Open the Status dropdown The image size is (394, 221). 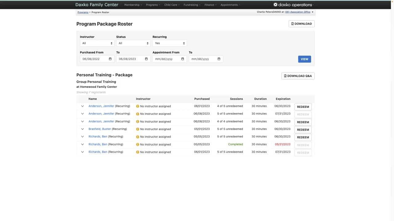coord(133,43)
